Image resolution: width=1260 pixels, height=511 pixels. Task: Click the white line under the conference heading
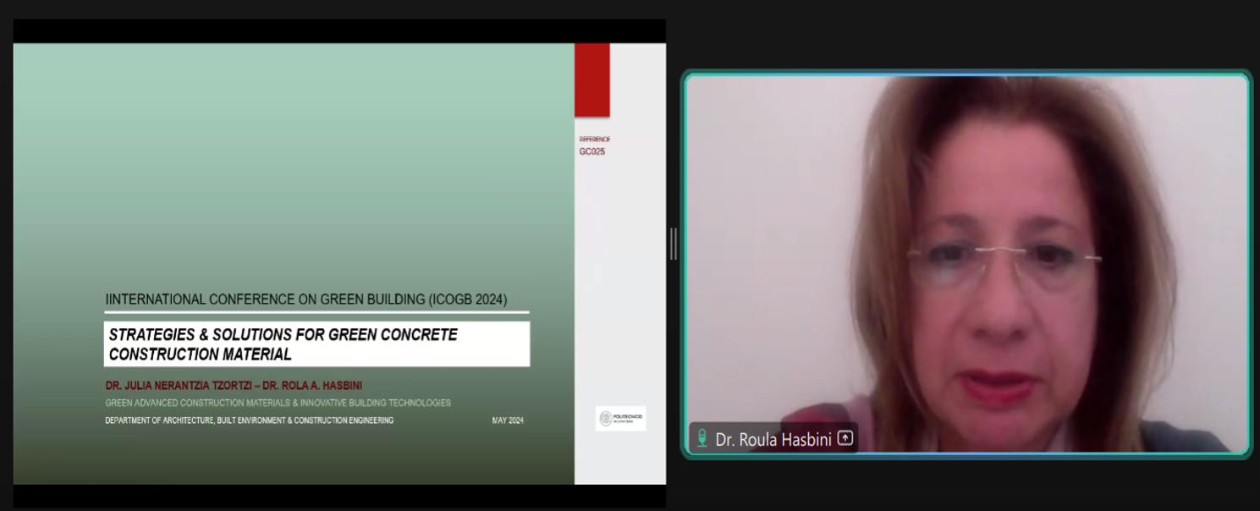click(316, 312)
